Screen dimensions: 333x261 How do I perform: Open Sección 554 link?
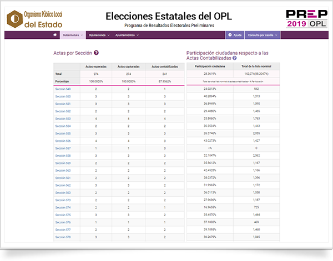coord(63,126)
